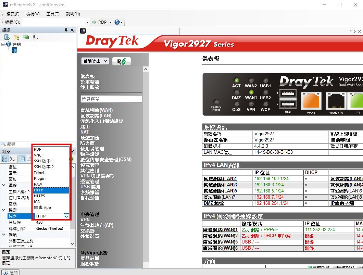Open the auto logout (自動登出) dropdown
The image size is (363, 275).
click(95, 61)
